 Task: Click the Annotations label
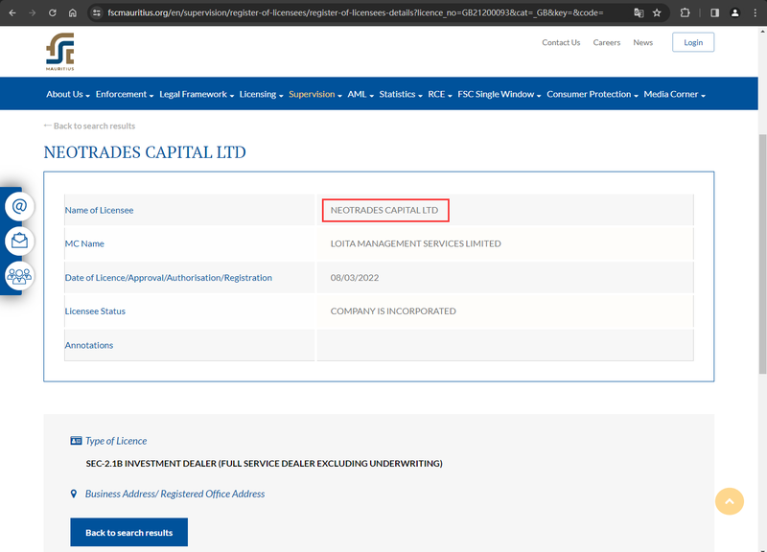coord(88,345)
